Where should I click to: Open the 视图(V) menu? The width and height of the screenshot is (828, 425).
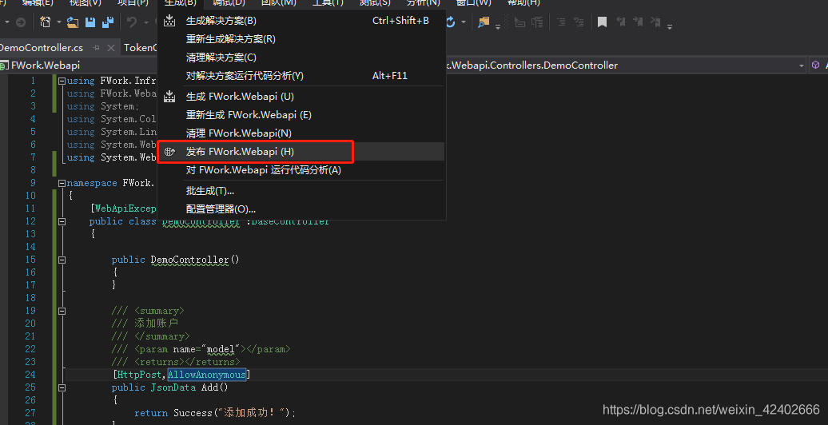pos(85,2)
